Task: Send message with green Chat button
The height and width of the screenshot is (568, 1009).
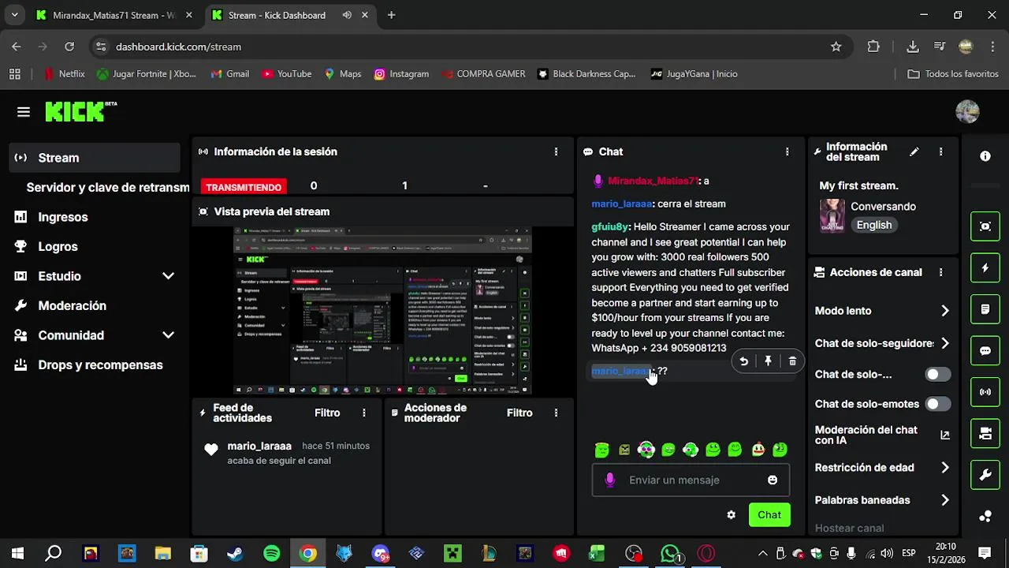Action: [x=769, y=515]
